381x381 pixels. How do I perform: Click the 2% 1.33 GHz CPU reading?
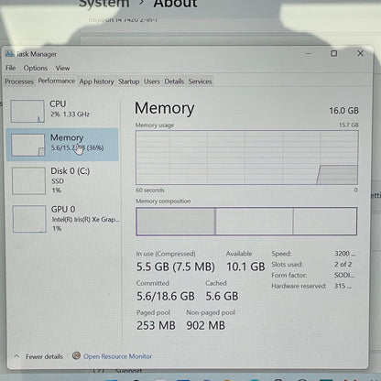coord(70,114)
